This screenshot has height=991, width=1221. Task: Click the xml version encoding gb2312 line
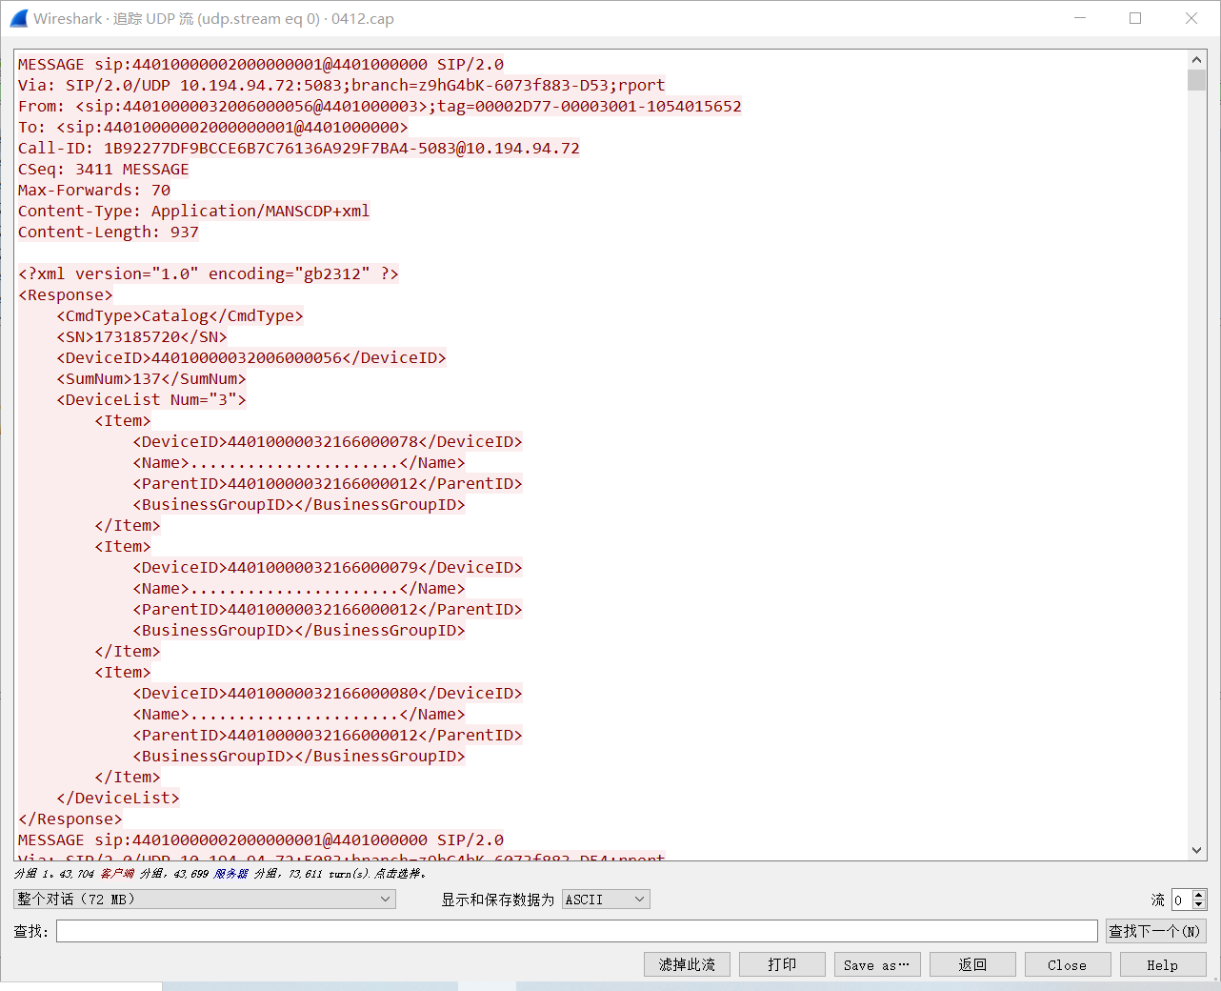pos(209,273)
